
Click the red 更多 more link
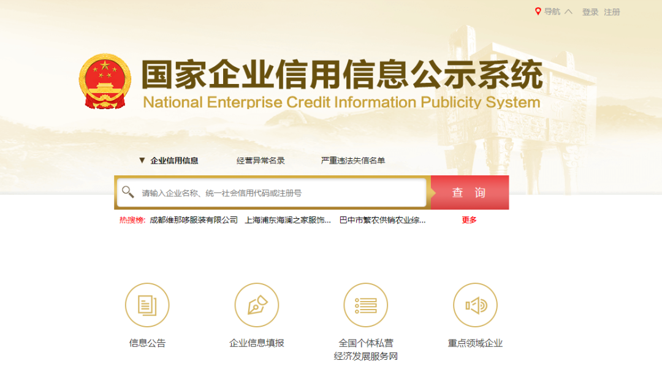click(469, 220)
